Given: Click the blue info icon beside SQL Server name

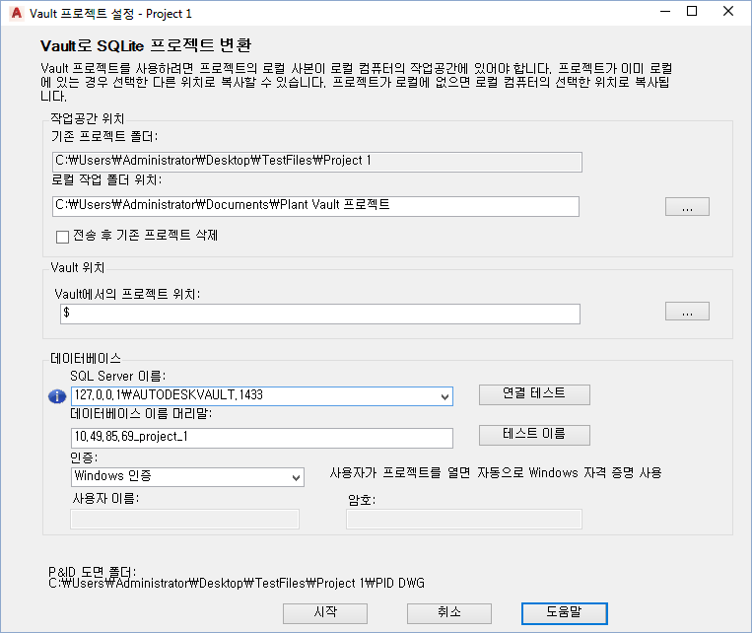Looking at the screenshot, I should (57, 396).
